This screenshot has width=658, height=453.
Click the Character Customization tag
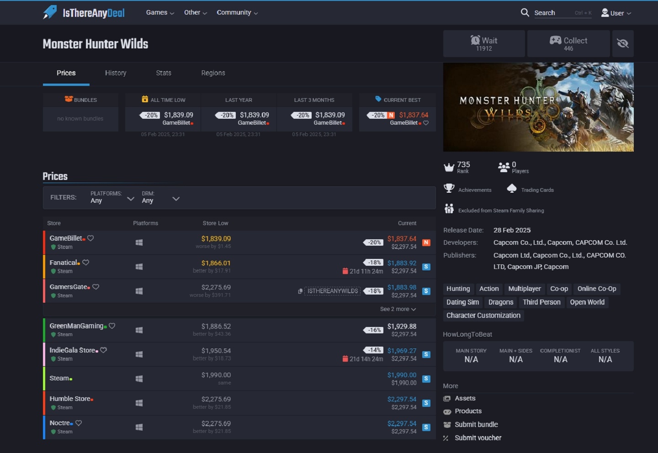point(483,316)
